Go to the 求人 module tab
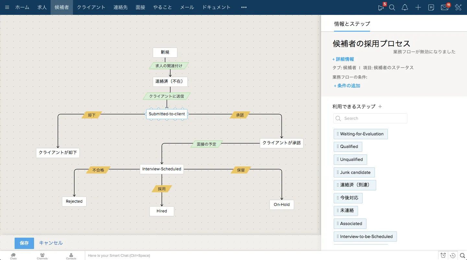The height and width of the screenshot is (260, 467). (x=42, y=7)
